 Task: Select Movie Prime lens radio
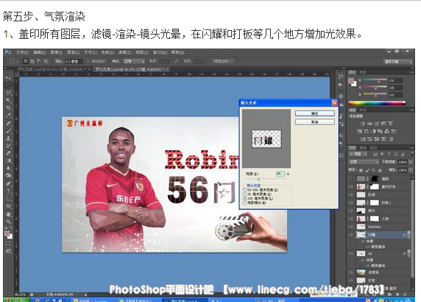245,203
